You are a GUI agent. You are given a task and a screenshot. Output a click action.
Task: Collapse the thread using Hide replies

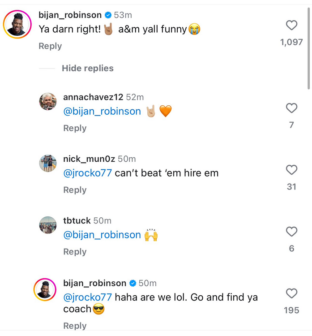tap(87, 69)
